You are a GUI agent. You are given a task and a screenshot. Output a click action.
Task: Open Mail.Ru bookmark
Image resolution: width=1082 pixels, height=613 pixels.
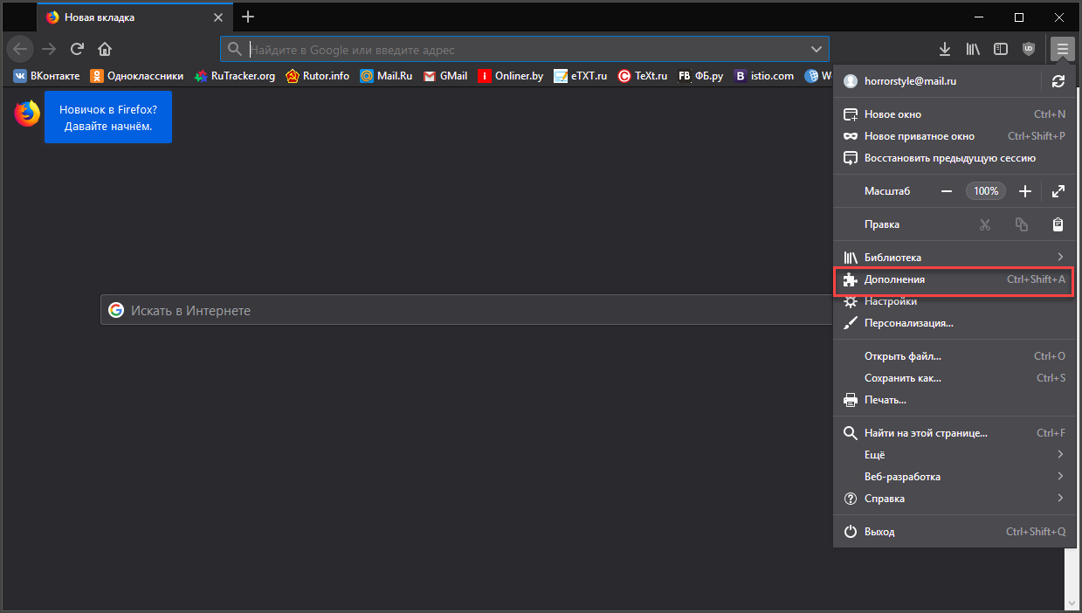point(386,76)
